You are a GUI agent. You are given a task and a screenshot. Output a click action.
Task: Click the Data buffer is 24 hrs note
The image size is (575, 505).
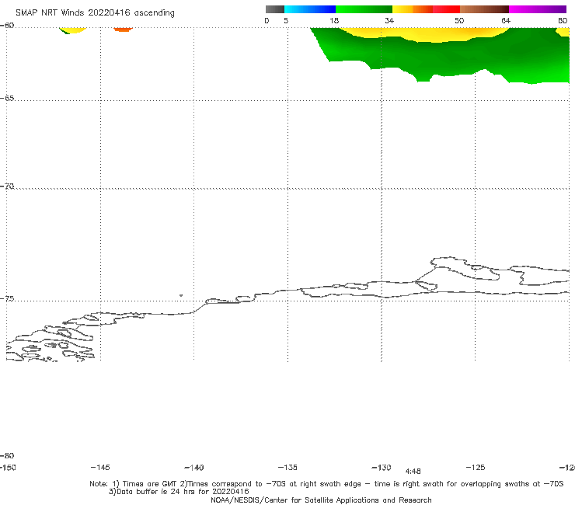coord(179,492)
